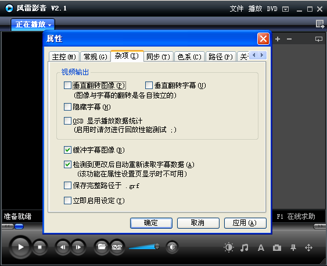This screenshot has width=327, height=266.
Task: Open title bar dropdown menu icon
Action: pyautogui.click(x=285, y=9)
